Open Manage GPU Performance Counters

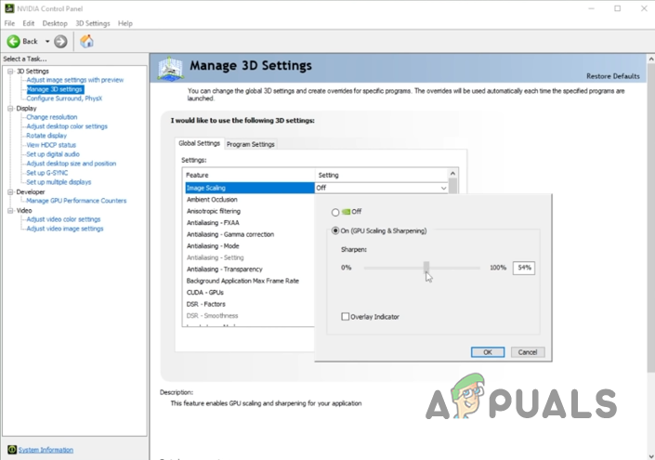(76, 201)
